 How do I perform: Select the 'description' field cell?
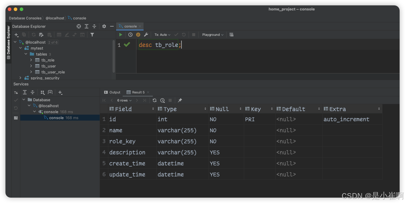tap(132, 152)
